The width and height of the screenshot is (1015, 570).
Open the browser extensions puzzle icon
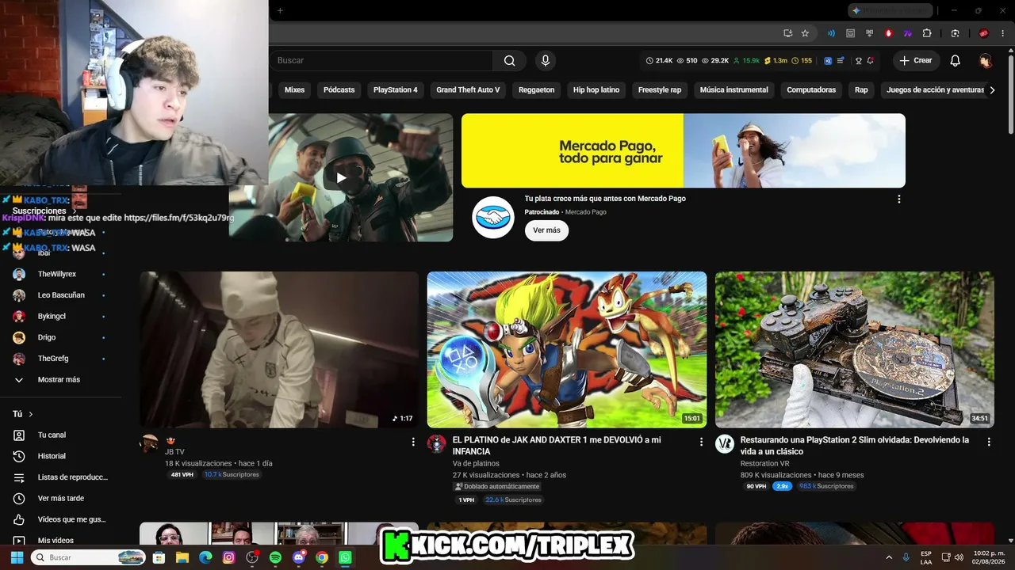point(927,33)
